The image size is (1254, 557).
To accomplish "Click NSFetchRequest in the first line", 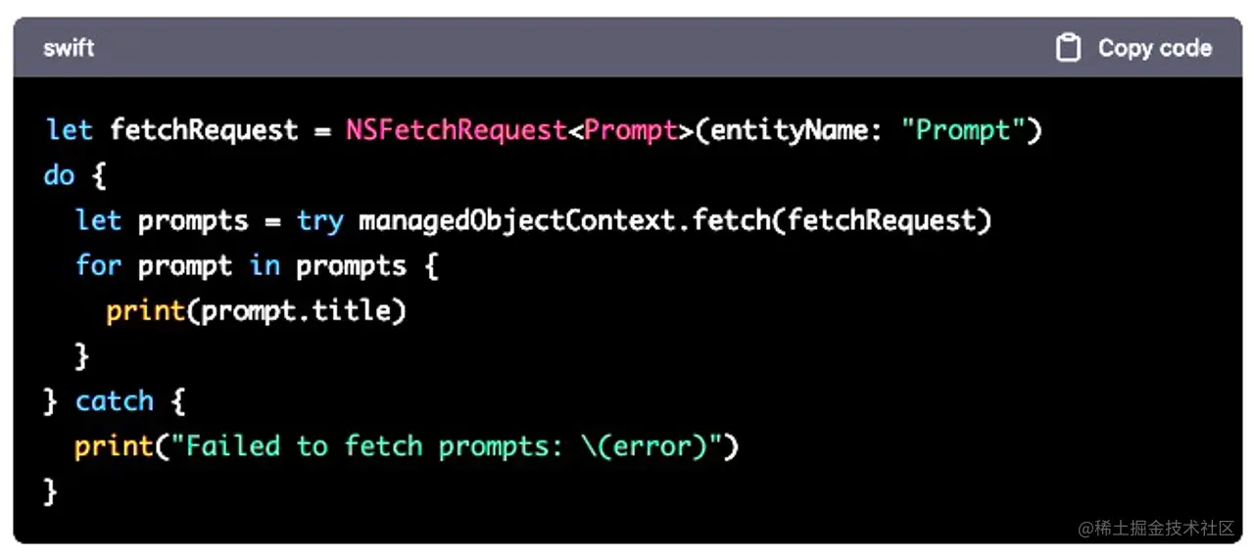I will (x=457, y=130).
